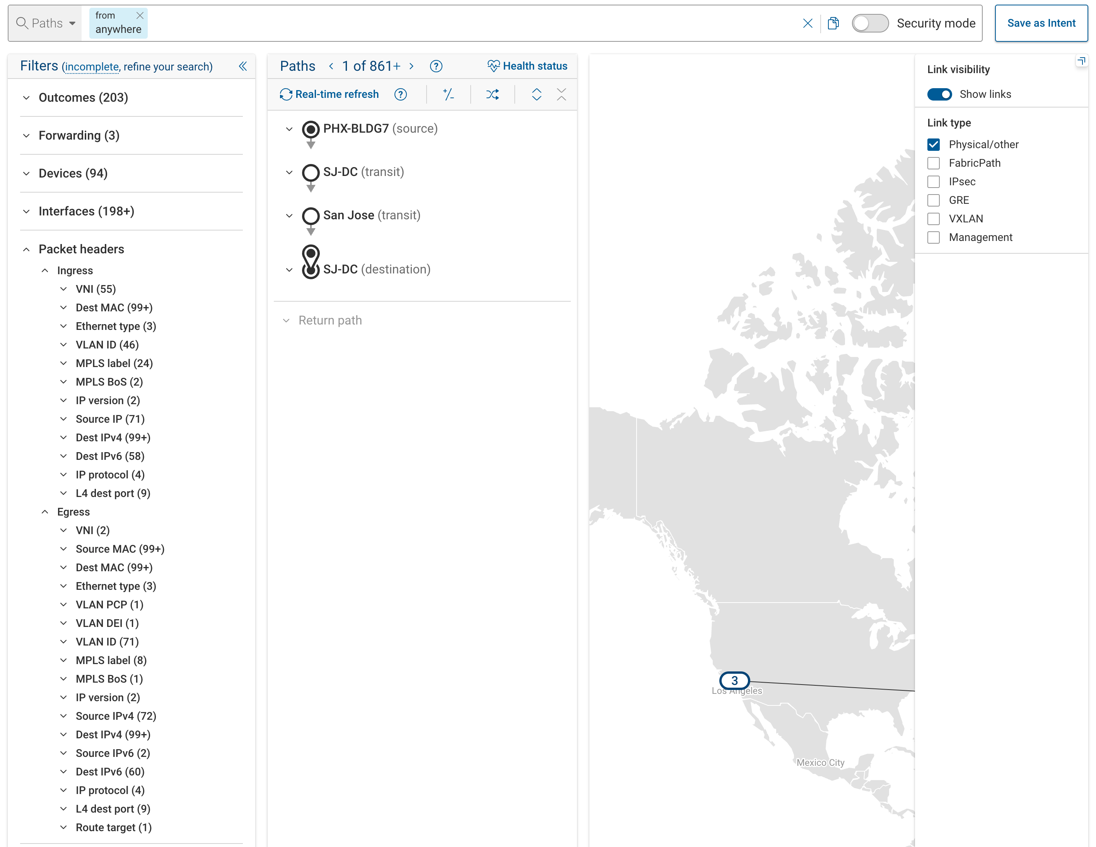Go to the next path

tap(411, 66)
